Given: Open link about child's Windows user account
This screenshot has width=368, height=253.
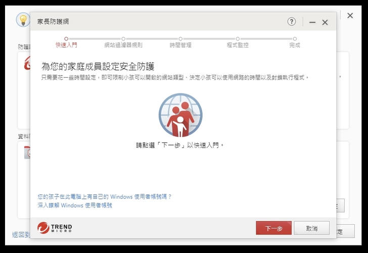Looking at the screenshot, I should click(x=105, y=196).
